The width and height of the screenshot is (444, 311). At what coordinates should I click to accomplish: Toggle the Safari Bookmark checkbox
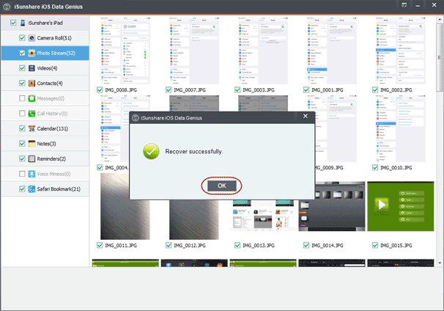tap(22, 189)
